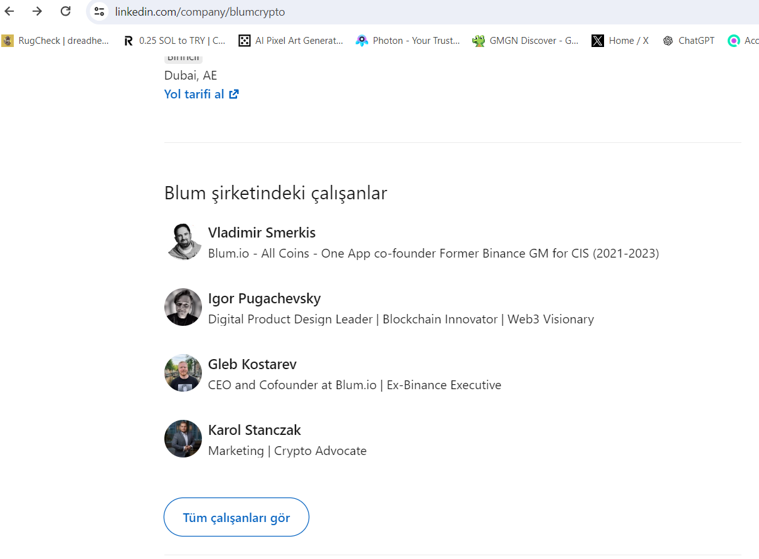
Task: Open Vladimir Smerkis profile name
Action: click(262, 232)
